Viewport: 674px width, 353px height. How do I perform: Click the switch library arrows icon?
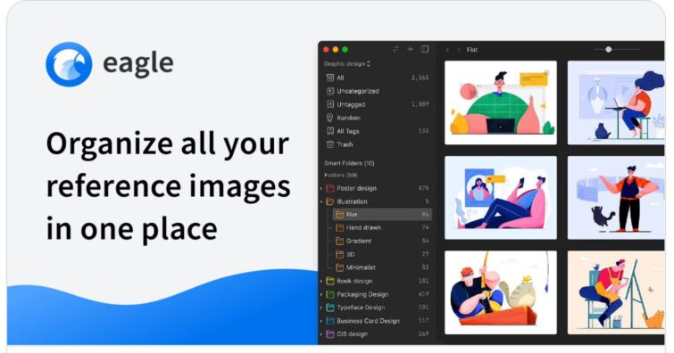(x=395, y=49)
